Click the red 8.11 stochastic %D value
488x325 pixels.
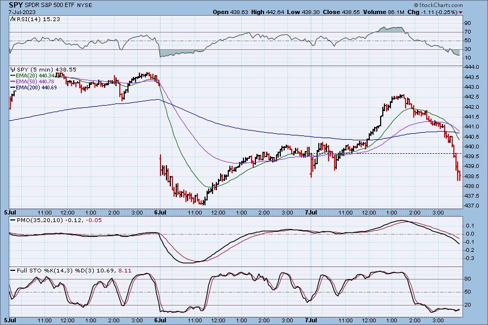[x=125, y=271]
